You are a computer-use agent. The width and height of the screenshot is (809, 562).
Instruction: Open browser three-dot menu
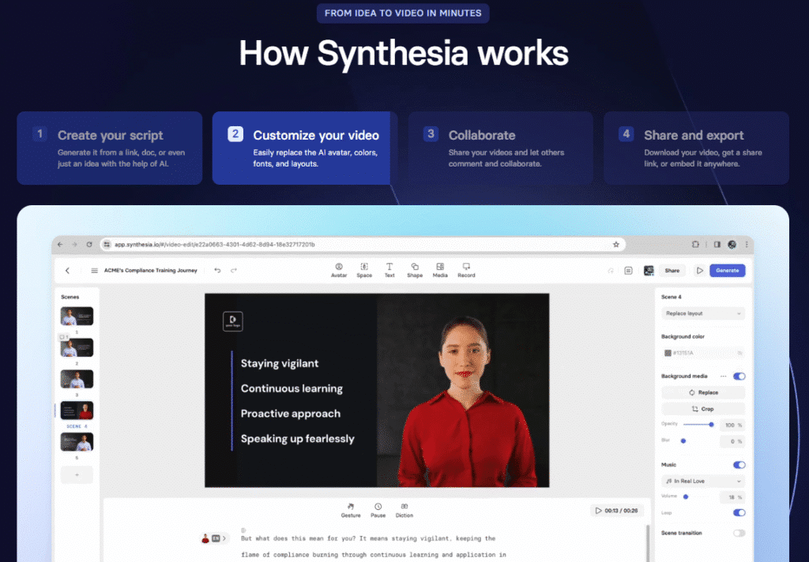[747, 245]
